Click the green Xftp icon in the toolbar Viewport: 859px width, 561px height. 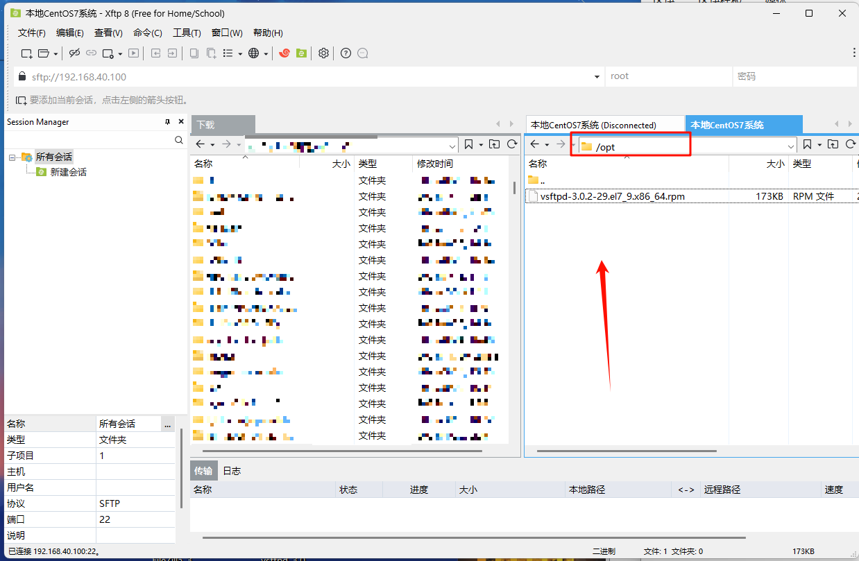(x=301, y=53)
